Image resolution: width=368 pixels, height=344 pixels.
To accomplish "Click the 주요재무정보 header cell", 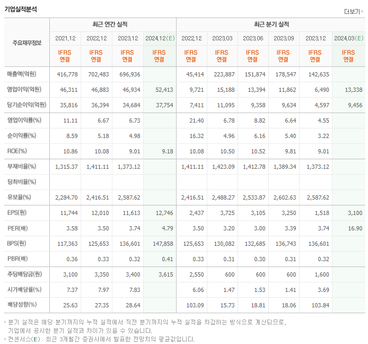I will [27, 43].
